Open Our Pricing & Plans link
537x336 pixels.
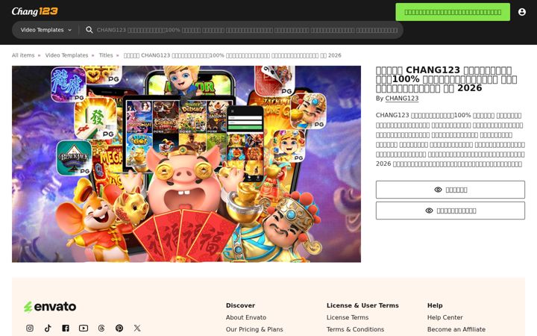tap(254, 329)
